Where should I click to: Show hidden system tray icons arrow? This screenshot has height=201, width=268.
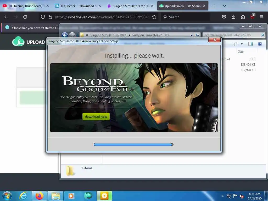pos(222,196)
